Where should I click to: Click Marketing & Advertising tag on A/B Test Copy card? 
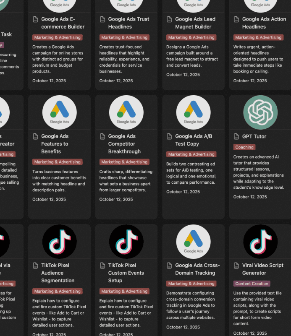[191, 154]
